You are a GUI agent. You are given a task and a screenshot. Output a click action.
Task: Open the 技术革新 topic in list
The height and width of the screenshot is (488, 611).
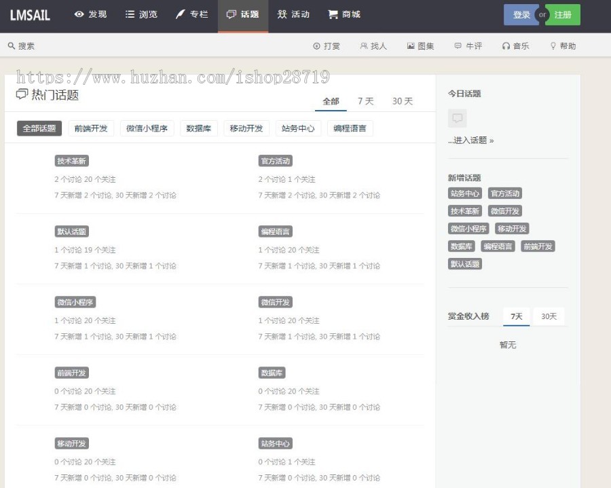tap(71, 161)
